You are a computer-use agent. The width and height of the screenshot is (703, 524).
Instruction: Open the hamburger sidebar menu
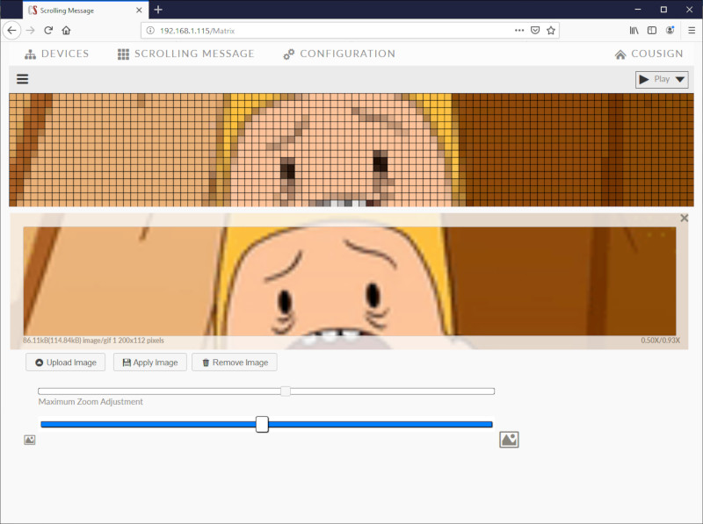point(23,79)
